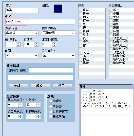
Task: Increase 基本伤害值 with up arrow
Action: [20, 104]
